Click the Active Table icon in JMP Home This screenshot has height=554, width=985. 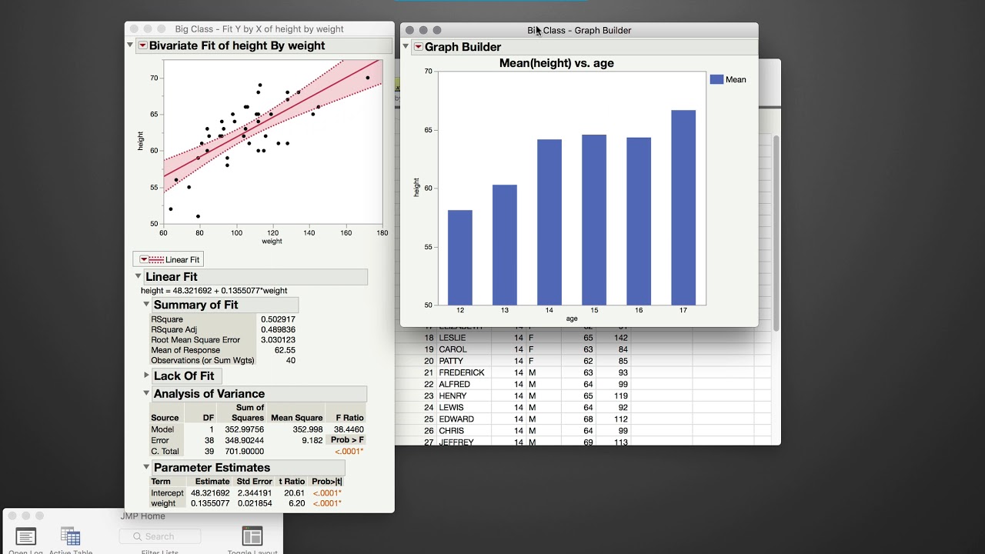[70, 536]
